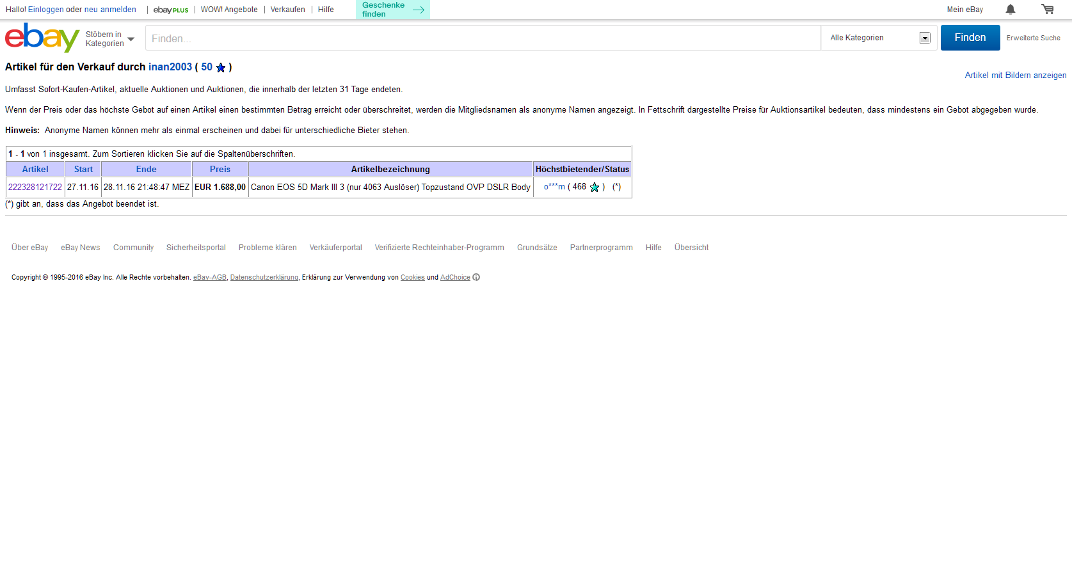Screen dimensions: 1072x581
Task: Expand the Stöbern in Kategorien menu
Action: coord(110,39)
